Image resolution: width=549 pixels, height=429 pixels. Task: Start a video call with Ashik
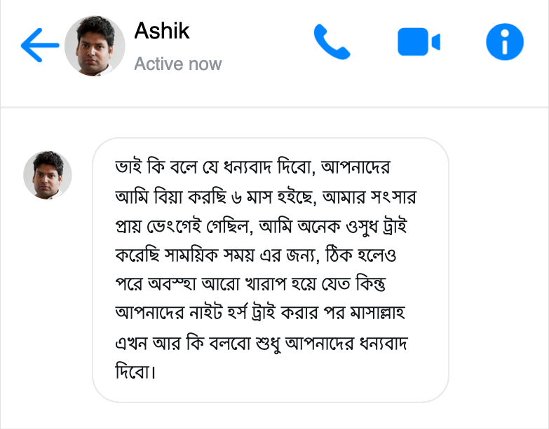pos(418,43)
